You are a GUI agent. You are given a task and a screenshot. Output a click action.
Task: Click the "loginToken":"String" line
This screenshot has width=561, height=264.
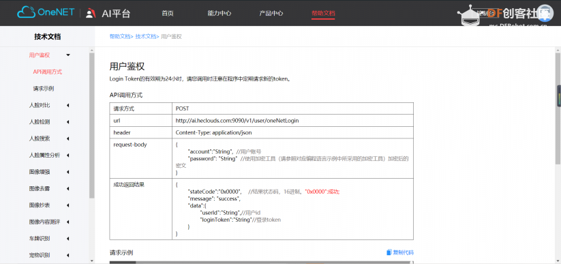[x=241, y=220]
